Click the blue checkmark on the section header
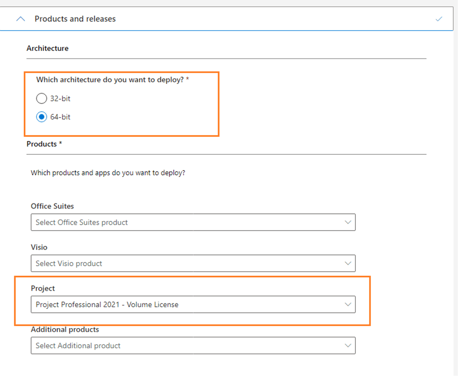460x379 pixels. coord(439,18)
